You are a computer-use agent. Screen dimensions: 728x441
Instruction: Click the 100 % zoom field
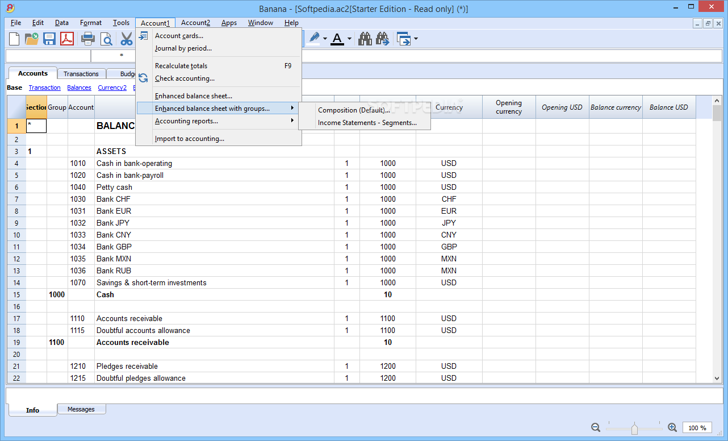[x=697, y=428]
